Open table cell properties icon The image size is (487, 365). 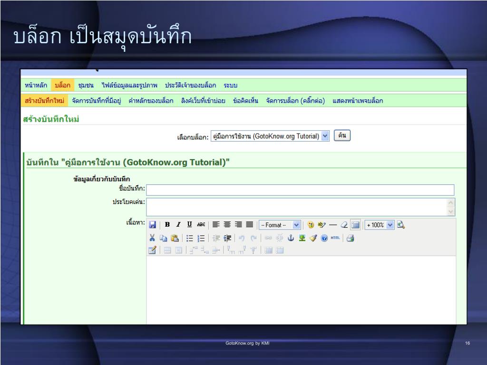click(179, 250)
